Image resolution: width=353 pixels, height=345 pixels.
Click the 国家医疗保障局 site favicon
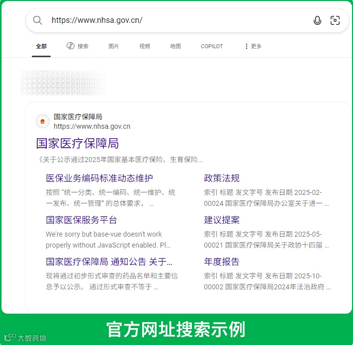click(x=43, y=121)
